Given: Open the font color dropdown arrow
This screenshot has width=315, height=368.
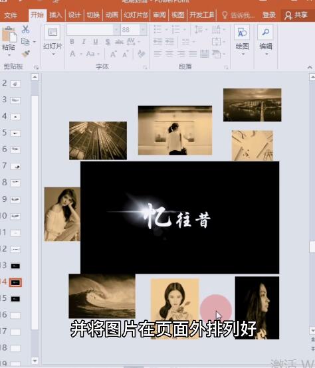Looking at the screenshot, I should 81,54.
